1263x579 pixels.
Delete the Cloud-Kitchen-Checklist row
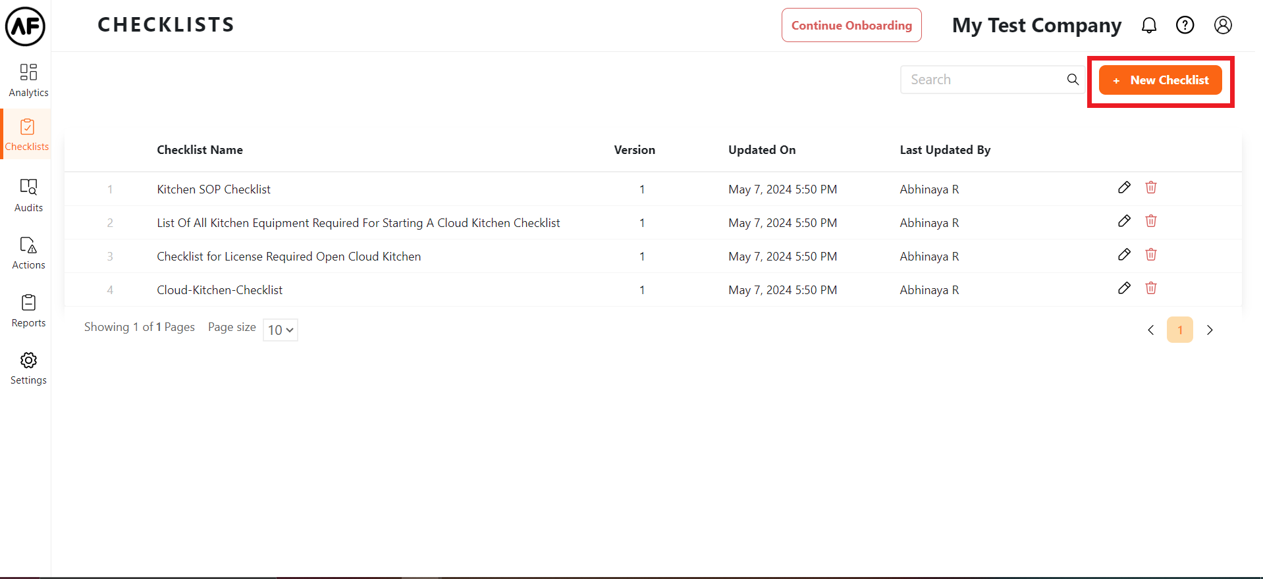[1151, 288]
